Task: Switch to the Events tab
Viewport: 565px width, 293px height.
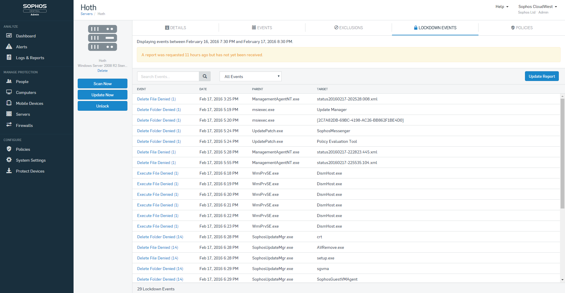Action: coord(262,28)
